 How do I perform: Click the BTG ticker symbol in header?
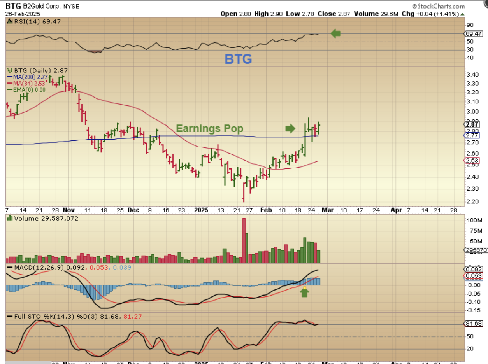click(x=13, y=7)
